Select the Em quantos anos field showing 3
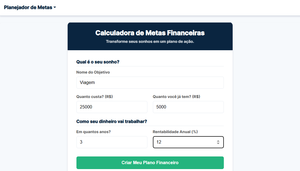The height and width of the screenshot is (171, 300). [x=112, y=142]
